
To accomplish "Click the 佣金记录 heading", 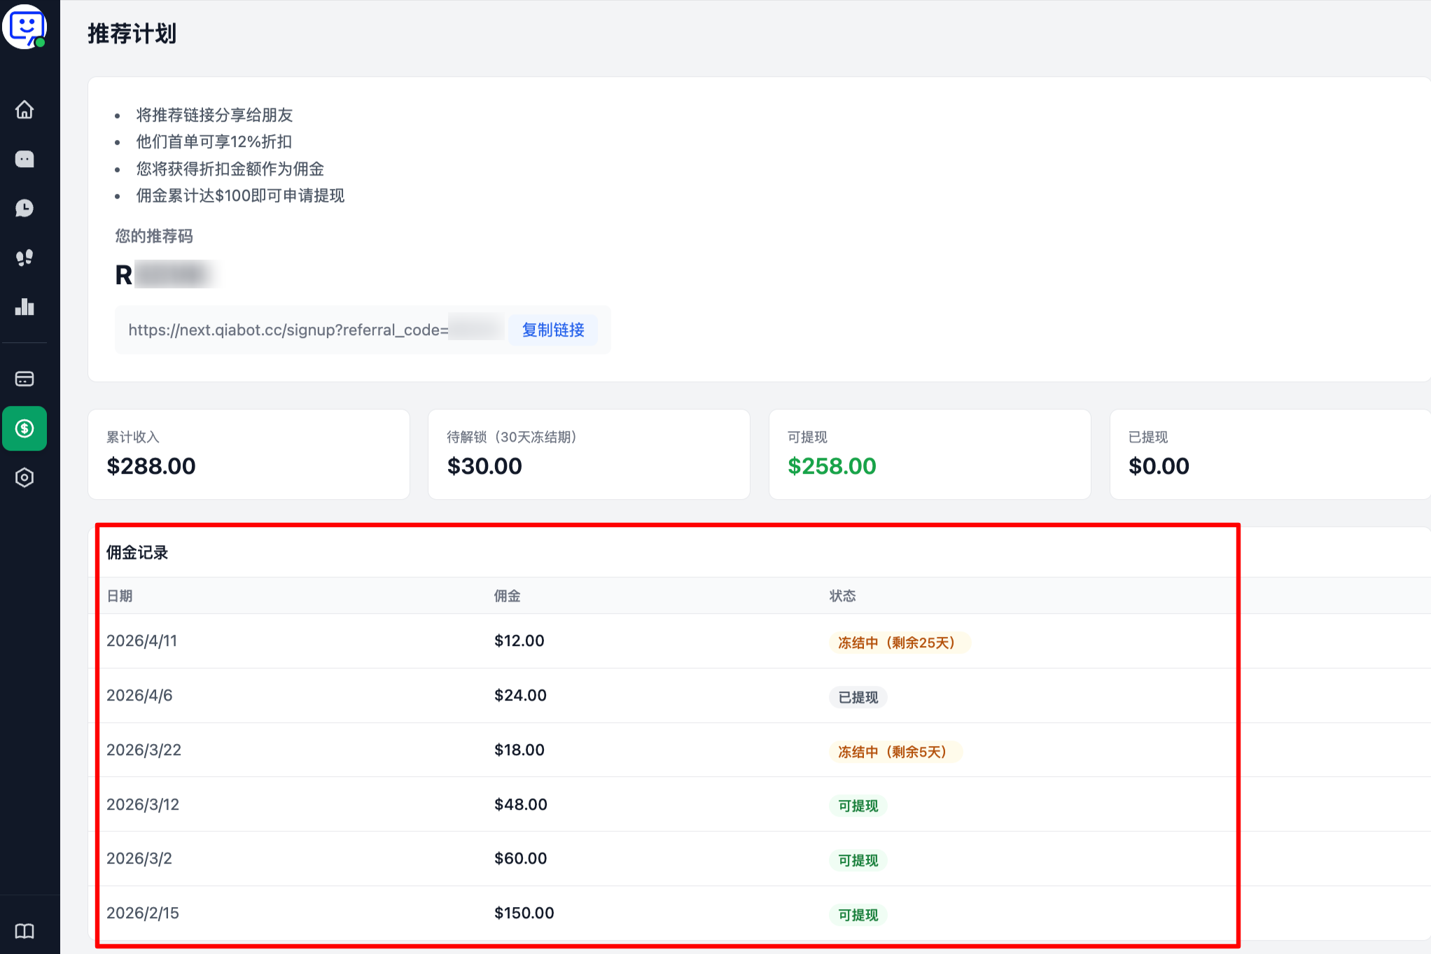I will click(x=137, y=552).
